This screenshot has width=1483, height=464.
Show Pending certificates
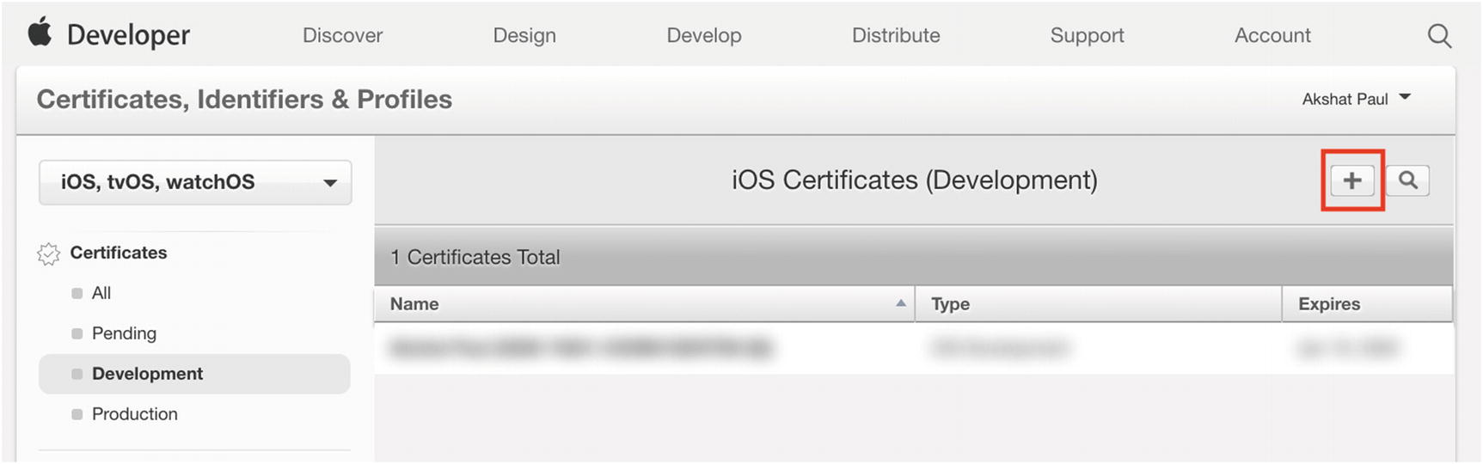point(124,333)
